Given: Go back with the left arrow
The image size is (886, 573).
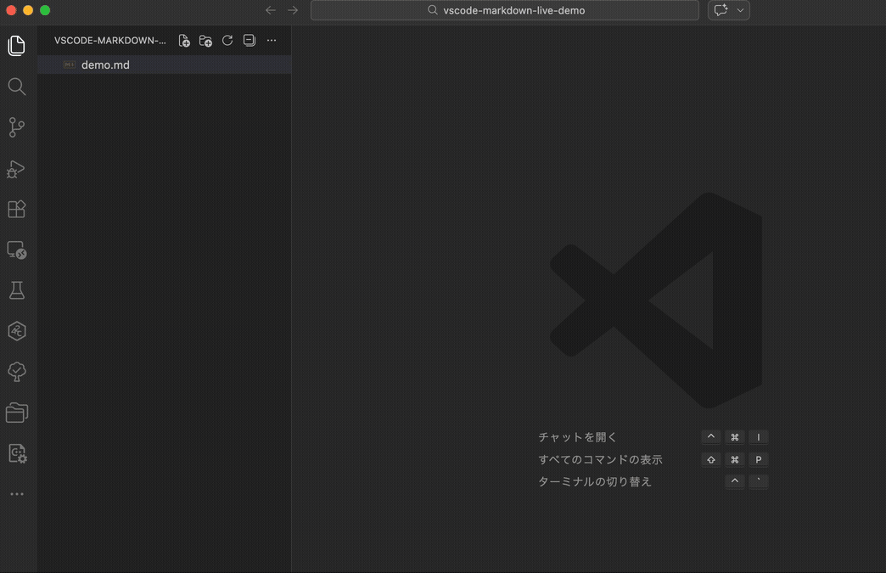Looking at the screenshot, I should click(x=271, y=10).
